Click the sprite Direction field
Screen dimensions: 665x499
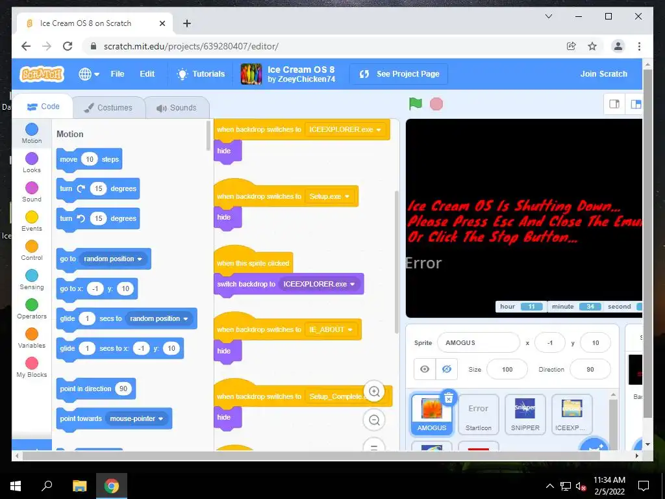tap(590, 370)
